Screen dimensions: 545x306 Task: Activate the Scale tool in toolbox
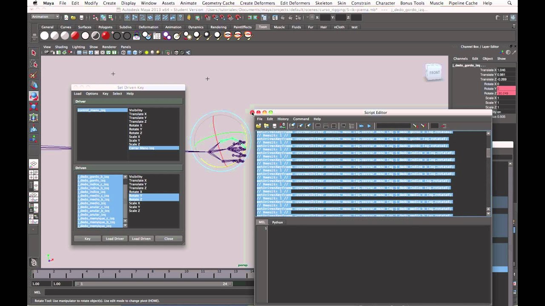[34, 107]
